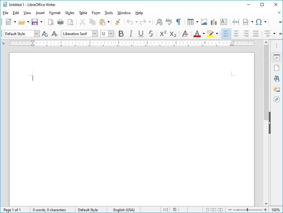Center align the paragraph
This screenshot has height=213, width=283.
pos(236,34)
